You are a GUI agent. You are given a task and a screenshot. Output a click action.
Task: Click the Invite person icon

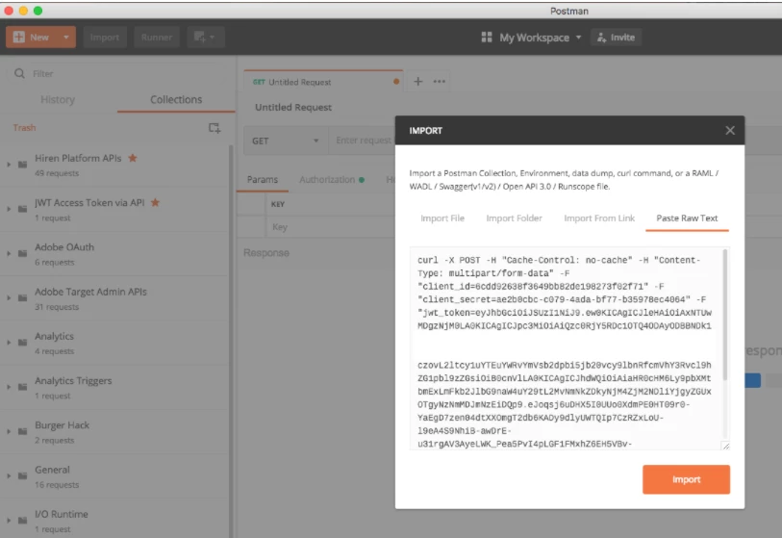tap(601, 38)
